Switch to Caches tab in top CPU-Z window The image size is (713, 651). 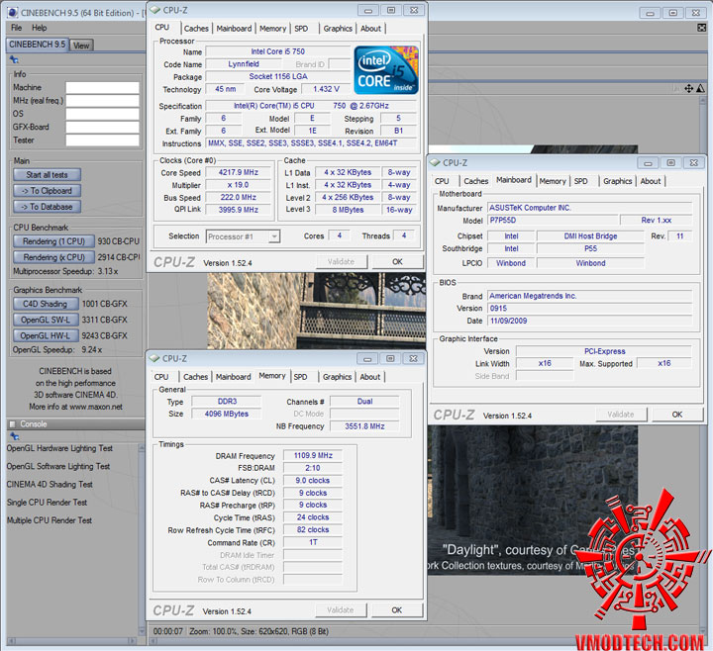(196, 29)
